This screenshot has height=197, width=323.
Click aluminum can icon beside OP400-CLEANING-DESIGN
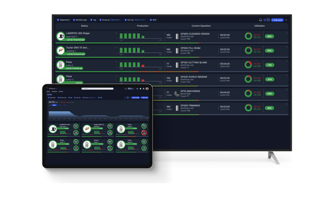[x=177, y=37]
